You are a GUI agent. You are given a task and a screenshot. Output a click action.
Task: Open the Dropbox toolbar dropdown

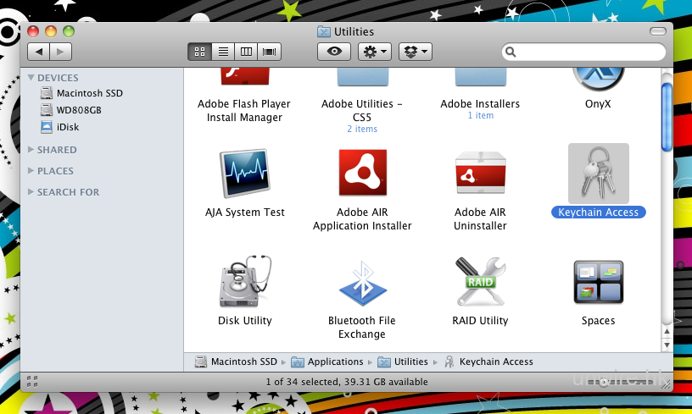(x=416, y=52)
